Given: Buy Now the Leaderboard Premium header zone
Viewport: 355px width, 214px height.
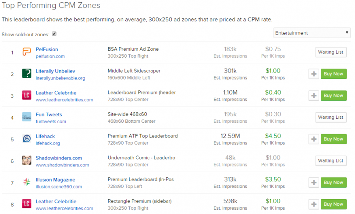Looking at the screenshot, I should [334, 96].
